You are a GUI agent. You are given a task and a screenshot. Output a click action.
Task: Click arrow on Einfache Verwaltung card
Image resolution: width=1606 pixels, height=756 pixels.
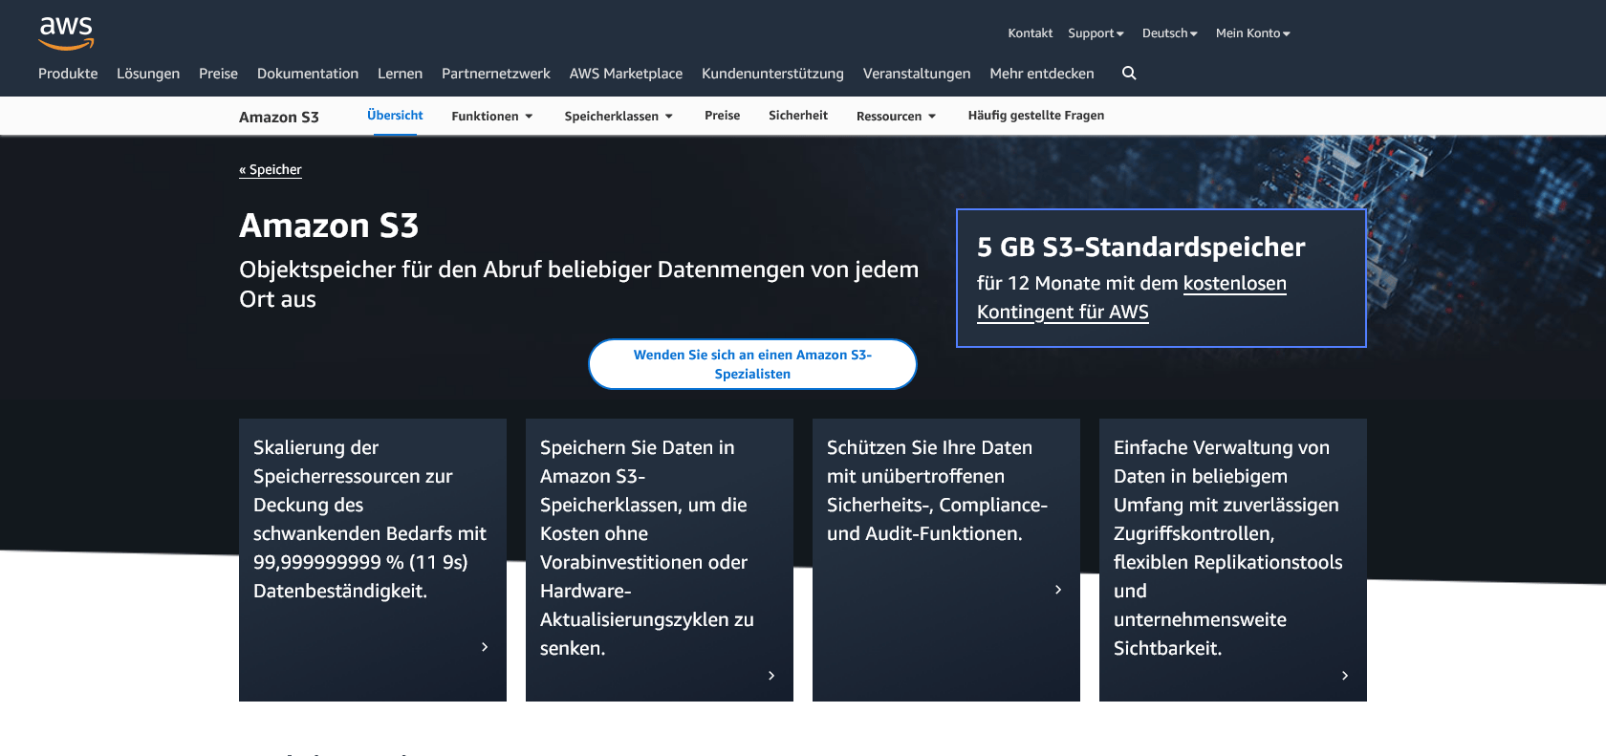point(1345,676)
